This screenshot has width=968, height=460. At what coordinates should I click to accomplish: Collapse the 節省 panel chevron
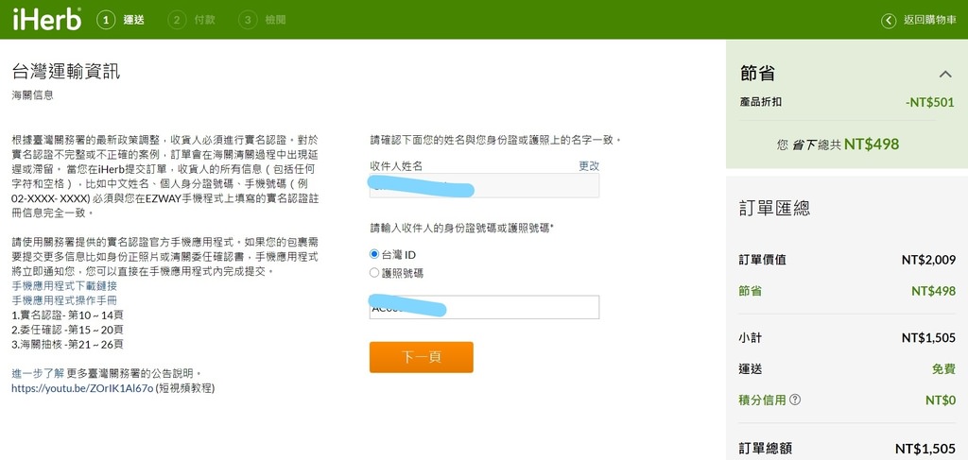click(x=945, y=75)
